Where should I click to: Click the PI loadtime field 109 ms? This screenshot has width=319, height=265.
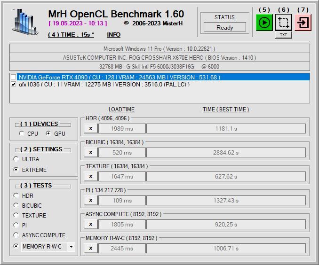click(122, 200)
